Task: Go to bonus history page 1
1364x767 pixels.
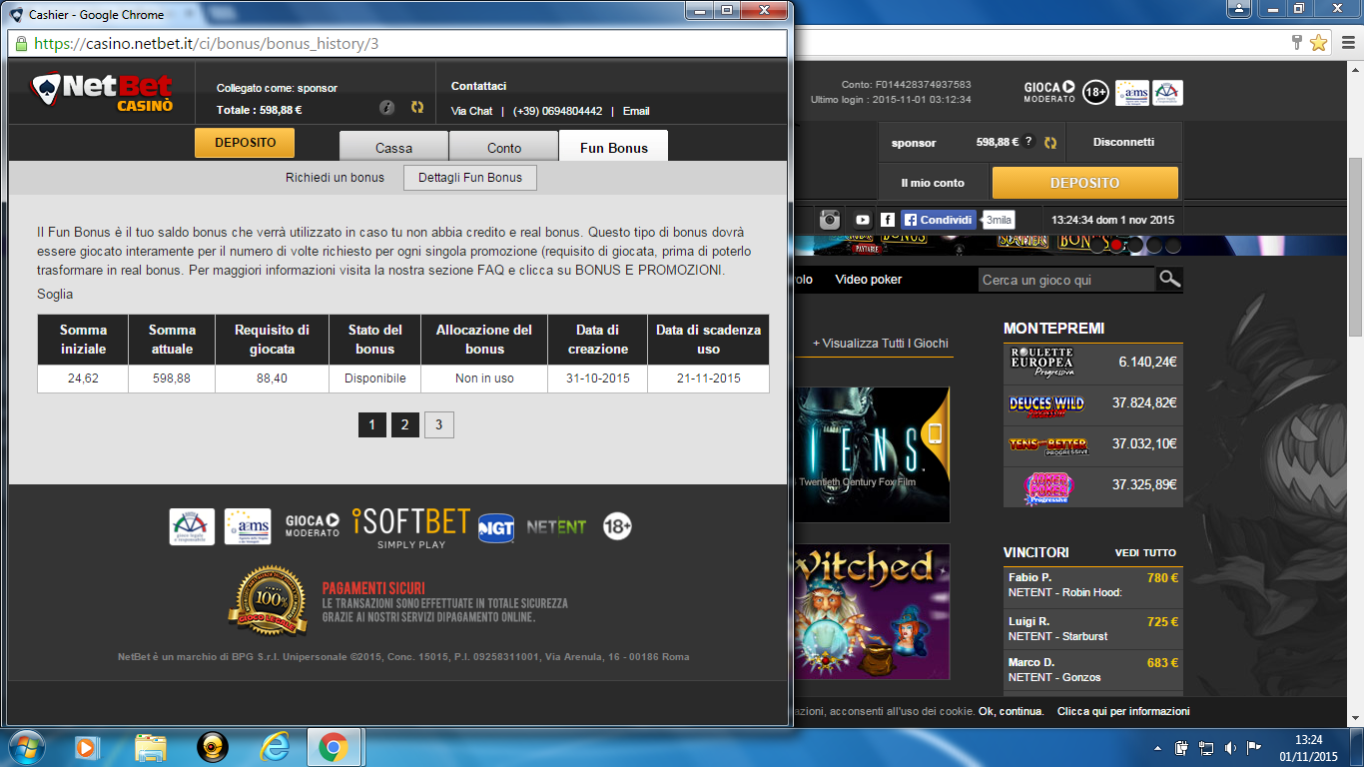Action: [371, 425]
